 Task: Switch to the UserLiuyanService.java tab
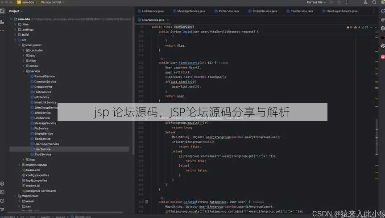[340, 11]
